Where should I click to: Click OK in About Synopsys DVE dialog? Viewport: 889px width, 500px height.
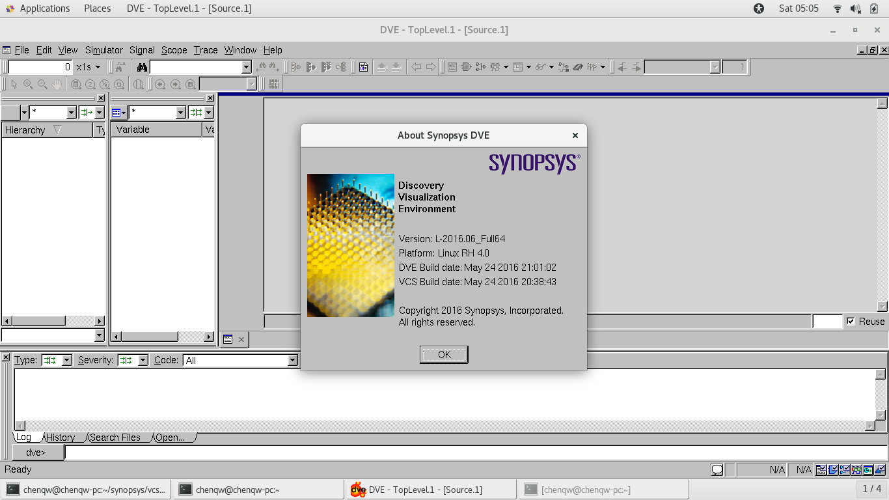coord(444,354)
